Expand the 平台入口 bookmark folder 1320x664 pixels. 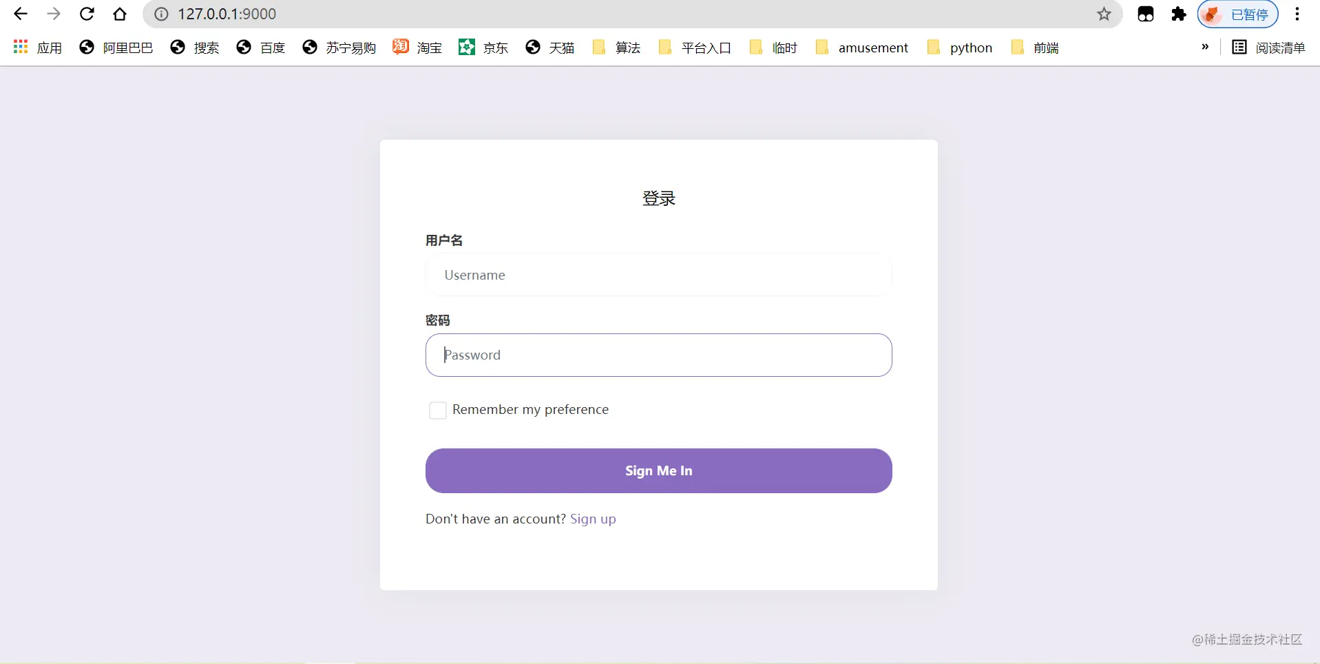(x=695, y=48)
